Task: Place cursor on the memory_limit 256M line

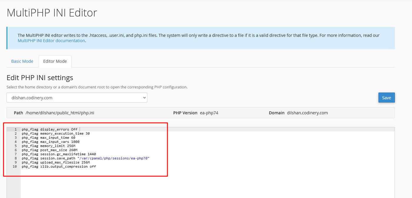Action: [x=47, y=146]
